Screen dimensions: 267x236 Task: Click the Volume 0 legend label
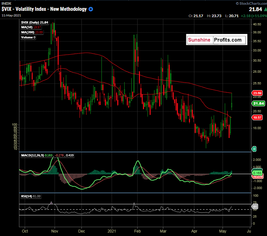(x=28, y=37)
